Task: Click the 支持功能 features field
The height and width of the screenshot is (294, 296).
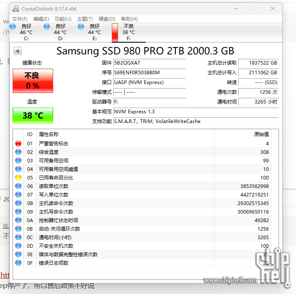Action: pyautogui.click(x=196, y=121)
